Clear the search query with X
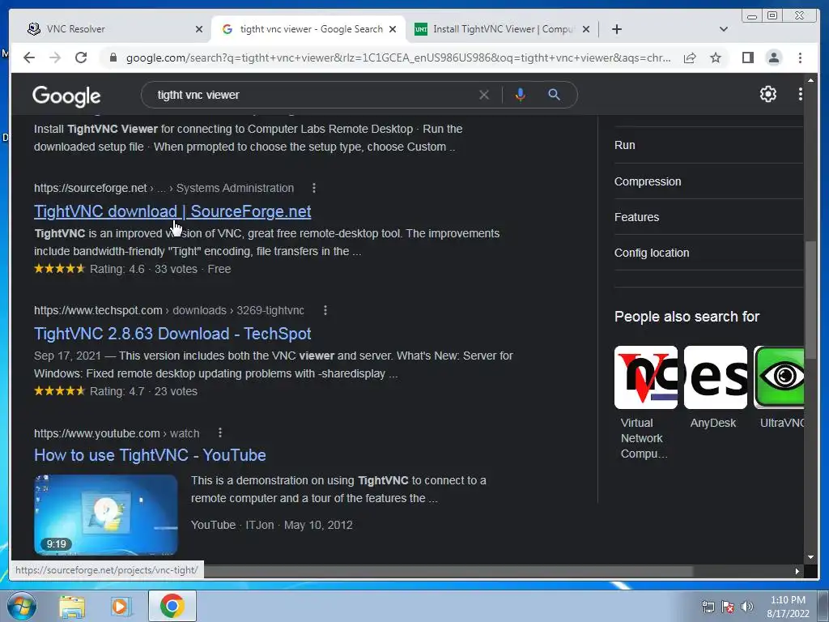This screenshot has width=829, height=622. (x=484, y=96)
